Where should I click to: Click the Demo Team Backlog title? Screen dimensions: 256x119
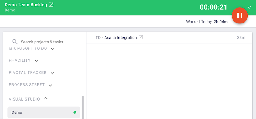click(x=26, y=5)
